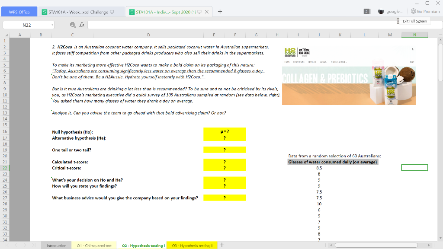Click the plus icon to add a new worksheet
The width and height of the screenshot is (443, 249).
point(221,245)
